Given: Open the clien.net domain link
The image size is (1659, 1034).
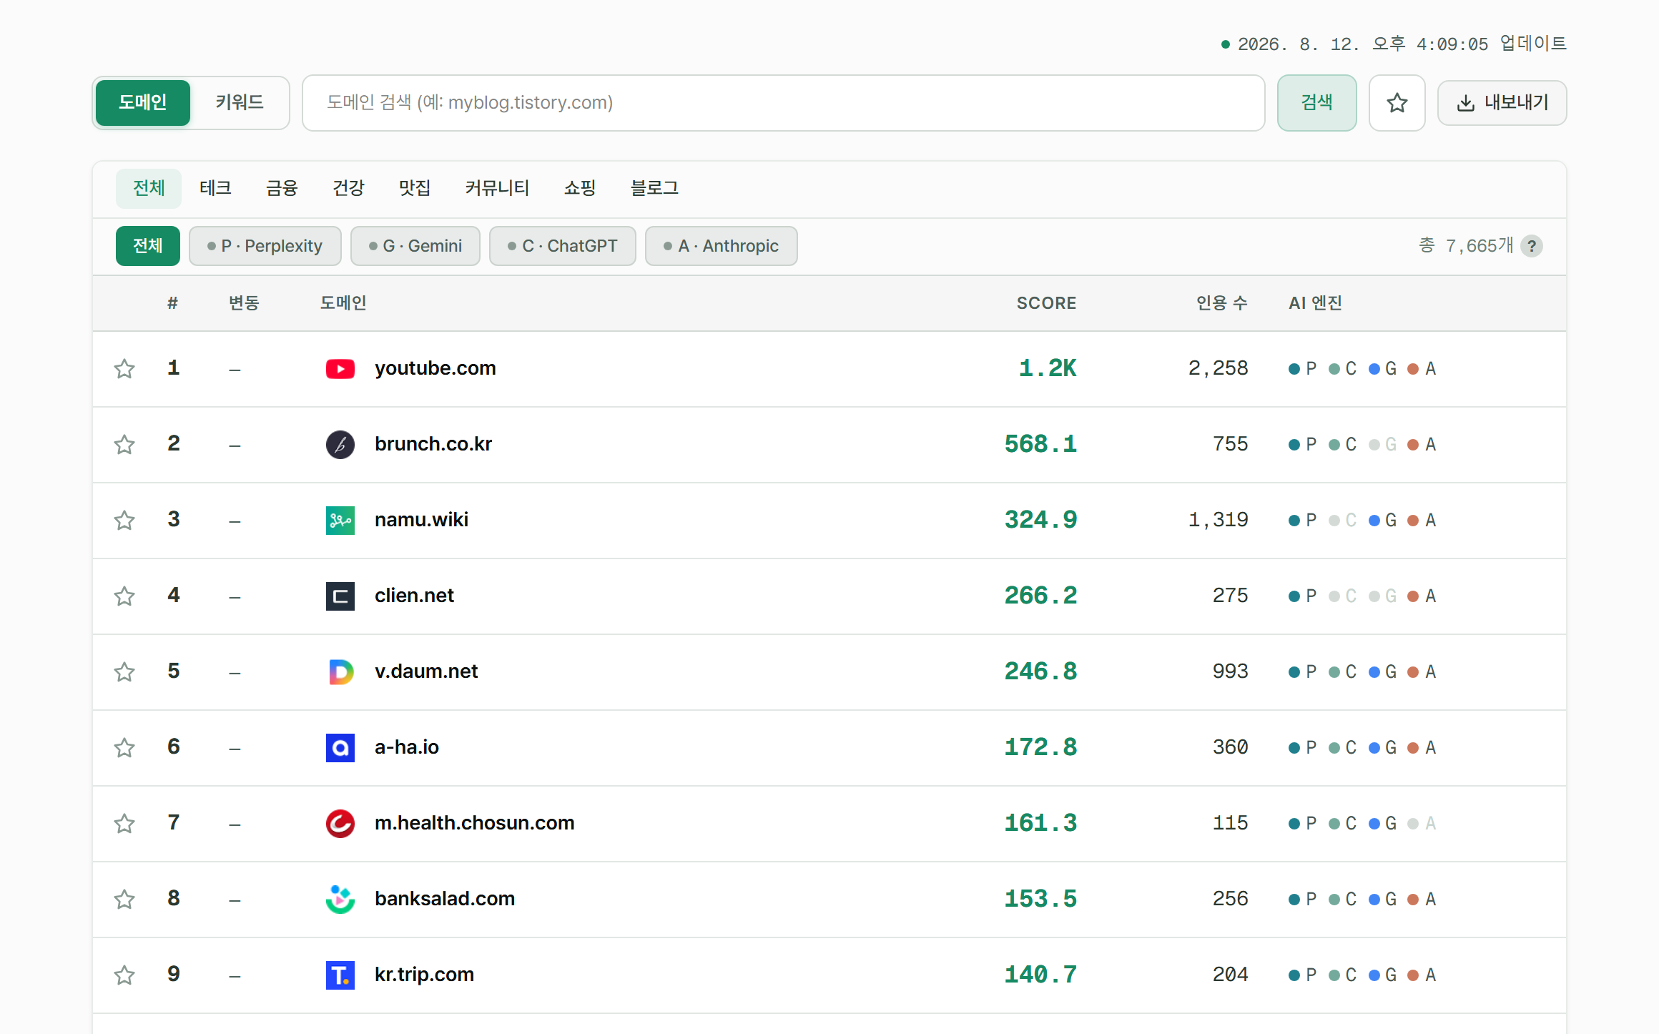Looking at the screenshot, I should [x=415, y=596].
